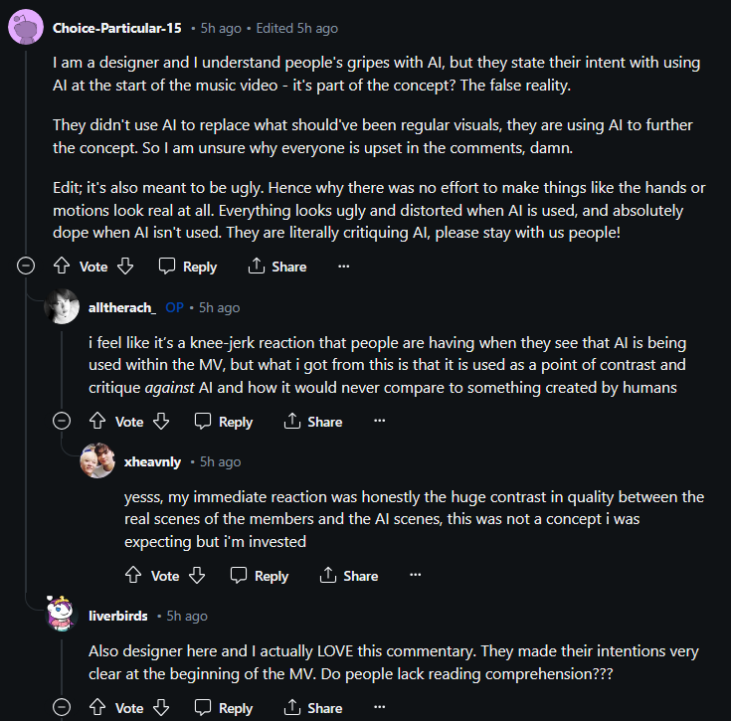This screenshot has width=731, height=721.
Task: Downvote alltherach_'s reply
Action: pos(160,422)
